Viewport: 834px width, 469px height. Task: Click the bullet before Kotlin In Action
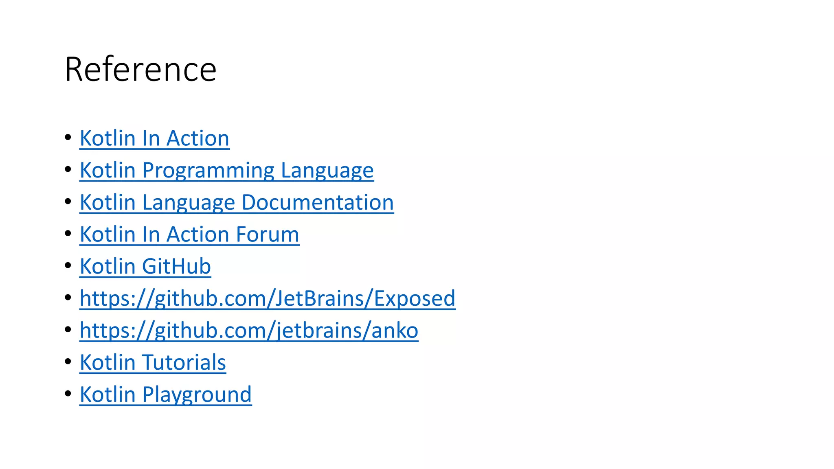coord(68,137)
